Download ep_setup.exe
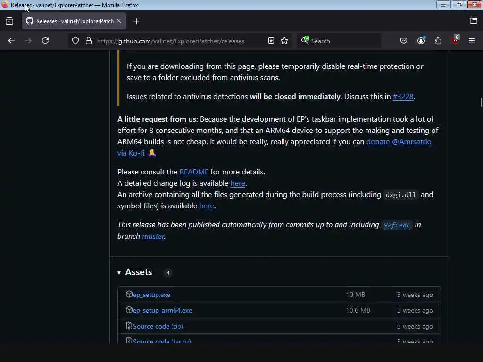This screenshot has height=362, width=483. pyautogui.click(x=151, y=295)
